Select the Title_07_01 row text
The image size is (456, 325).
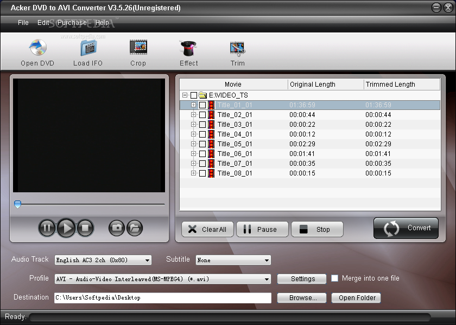[235, 164]
